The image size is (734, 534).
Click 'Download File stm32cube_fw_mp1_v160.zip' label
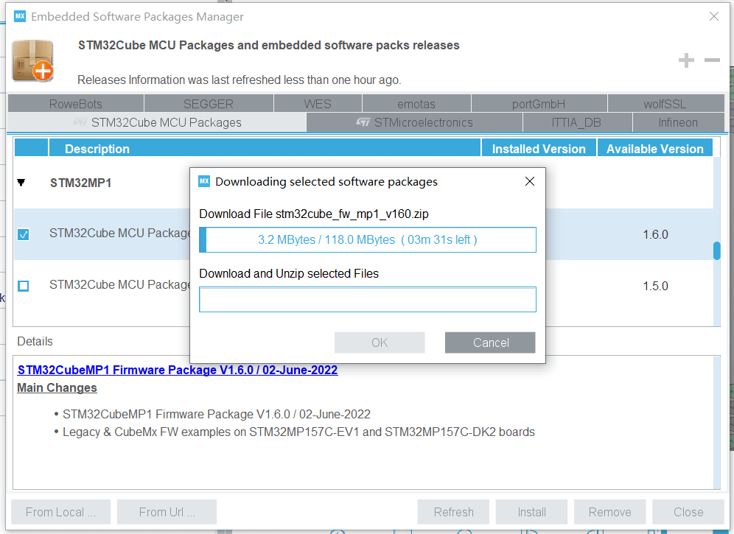click(x=314, y=214)
